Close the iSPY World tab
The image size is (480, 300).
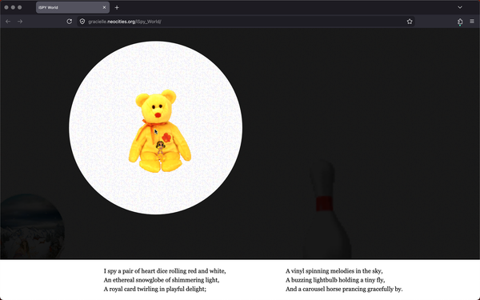(x=104, y=7)
